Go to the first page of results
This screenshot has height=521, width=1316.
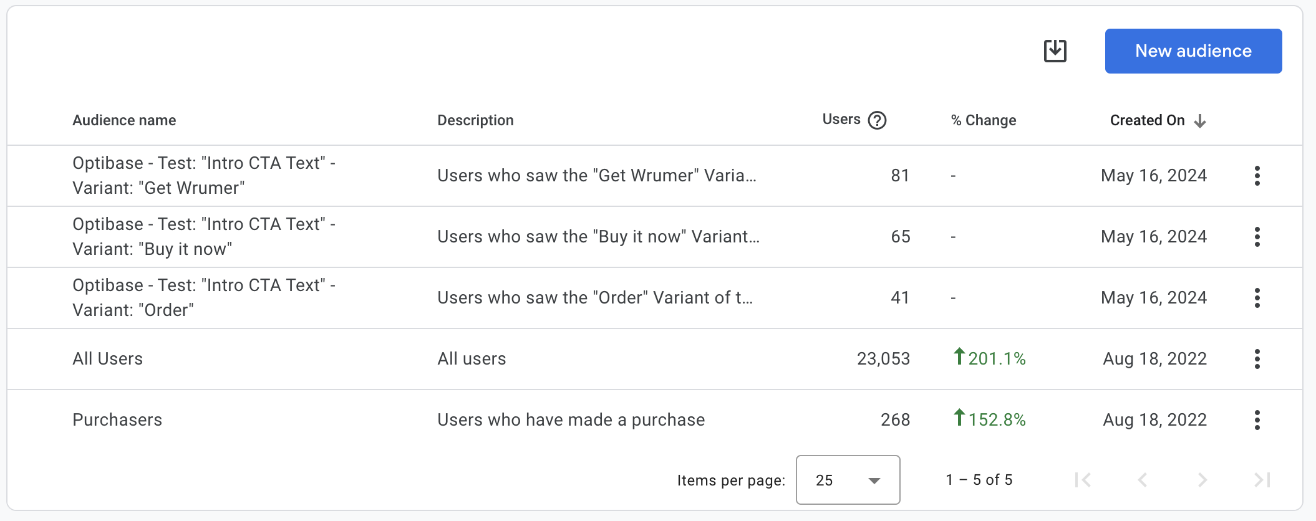(x=1083, y=480)
